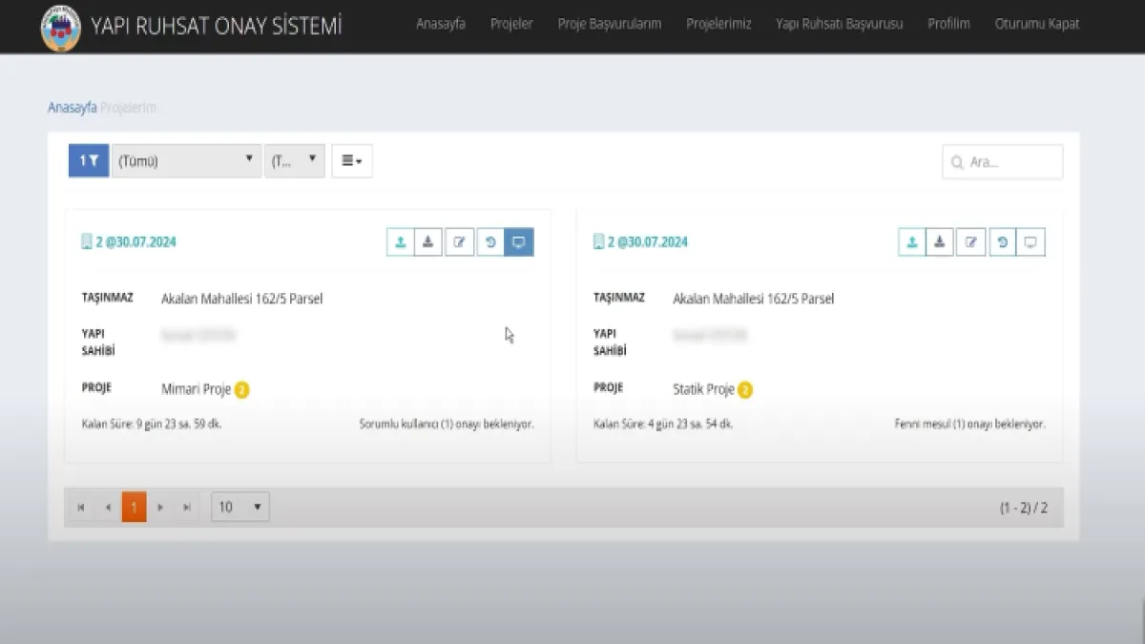This screenshot has height=644, width=1145.
Task: Jump to last page in pagination
Action: (187, 508)
